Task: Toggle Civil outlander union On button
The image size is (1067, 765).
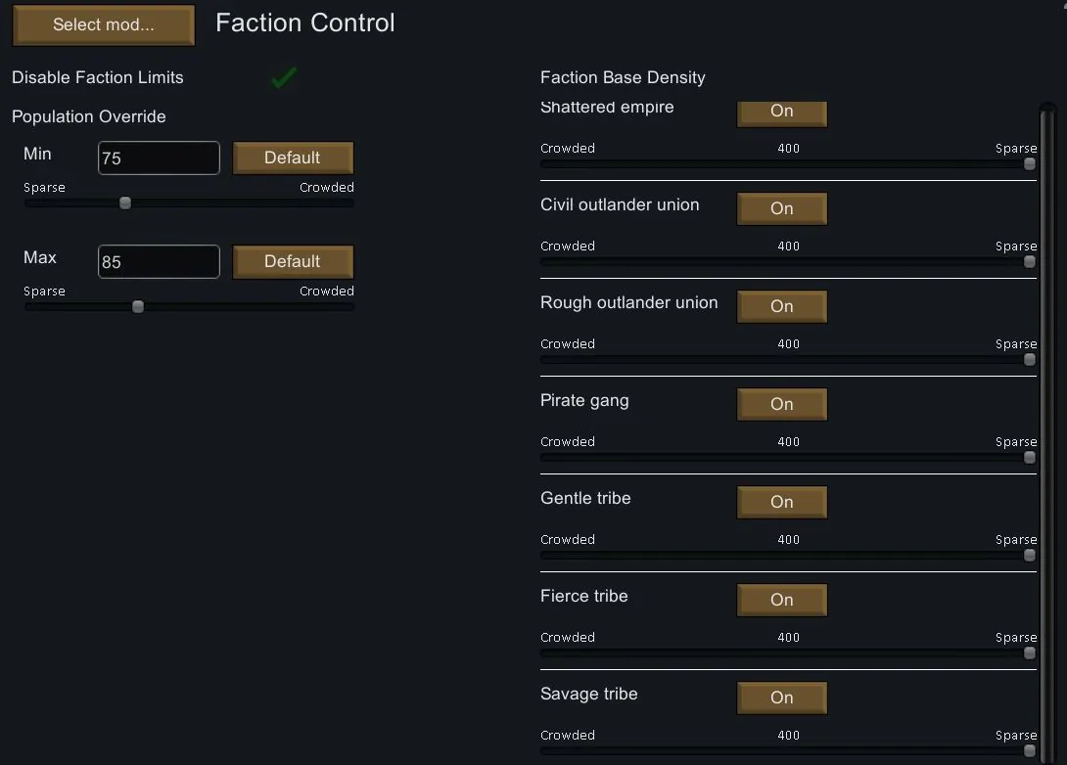Action: pyautogui.click(x=781, y=208)
